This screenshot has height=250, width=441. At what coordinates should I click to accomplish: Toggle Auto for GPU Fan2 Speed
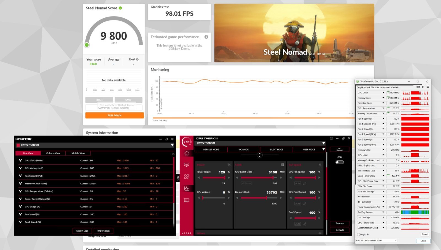298,204
